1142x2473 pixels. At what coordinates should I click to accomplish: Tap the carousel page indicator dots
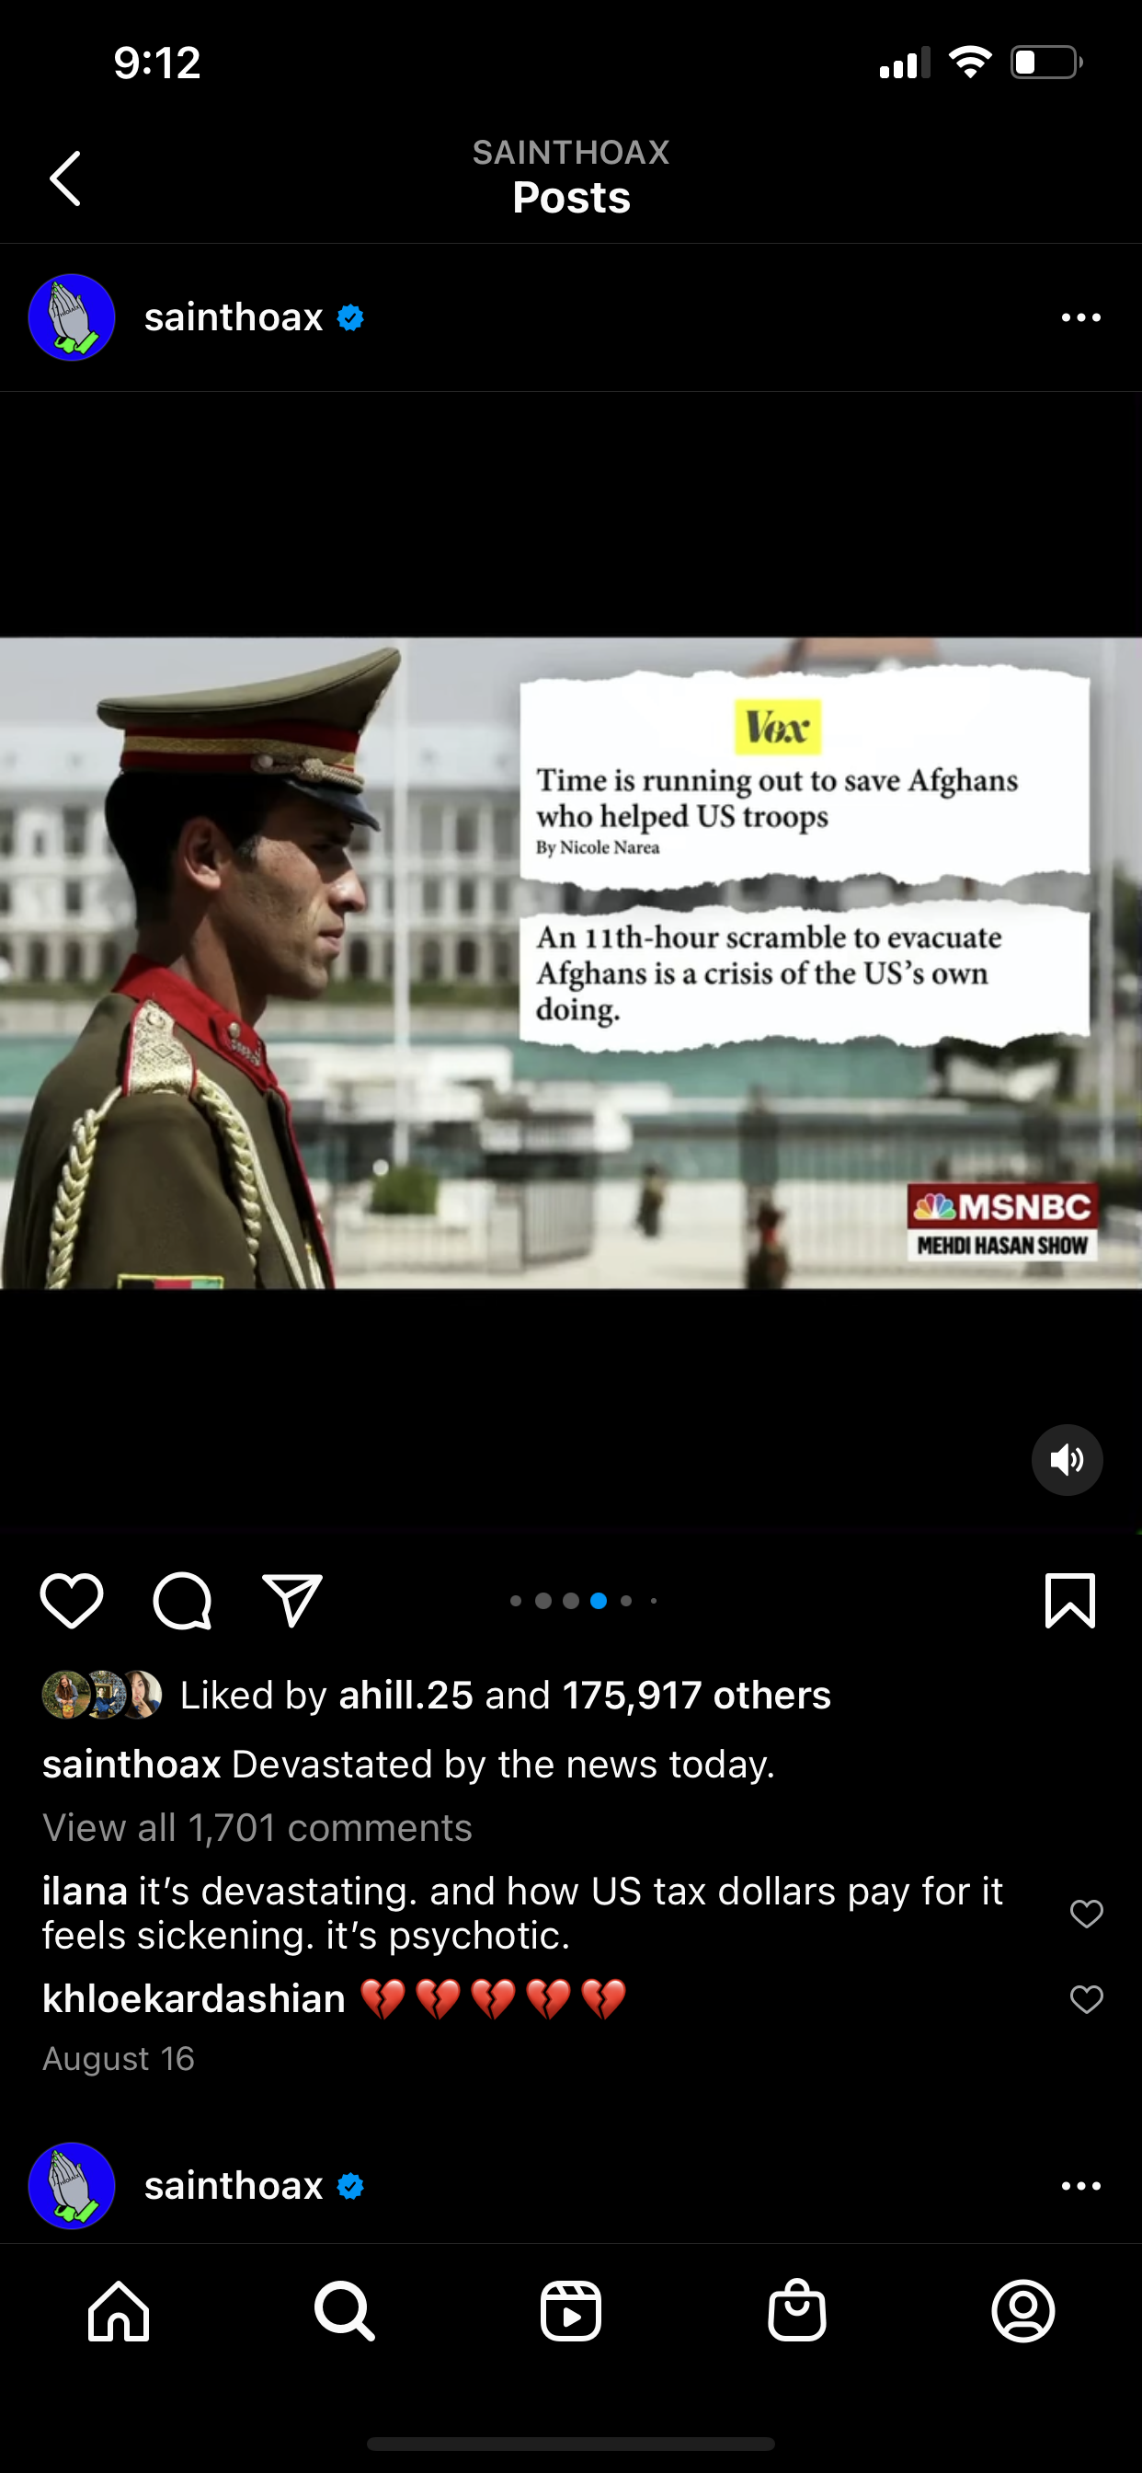click(x=585, y=1600)
